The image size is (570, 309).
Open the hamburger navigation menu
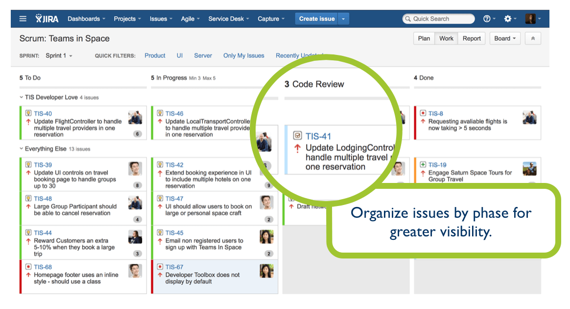pyautogui.click(x=23, y=18)
